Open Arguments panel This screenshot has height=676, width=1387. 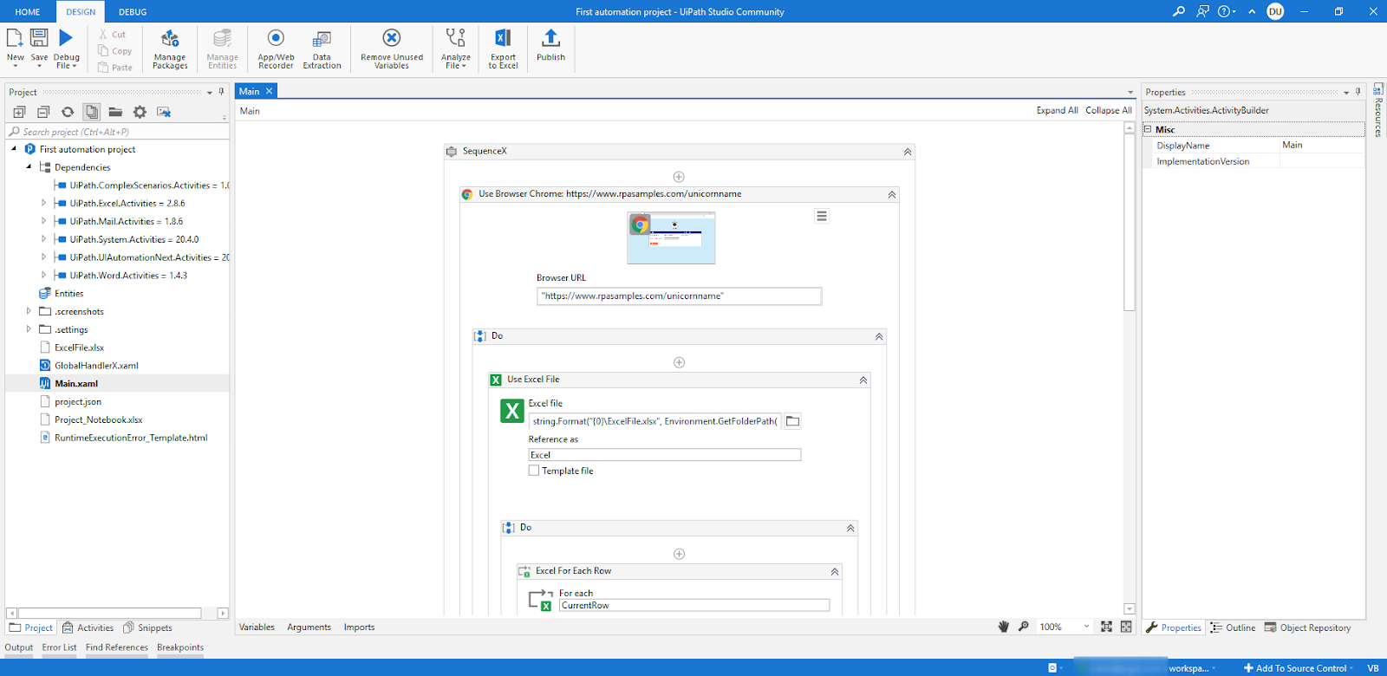(309, 627)
